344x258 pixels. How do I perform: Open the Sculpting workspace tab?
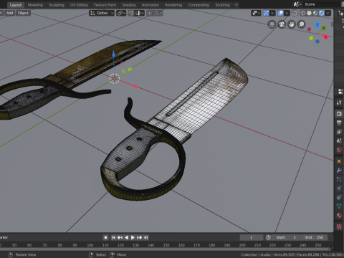coord(57,5)
